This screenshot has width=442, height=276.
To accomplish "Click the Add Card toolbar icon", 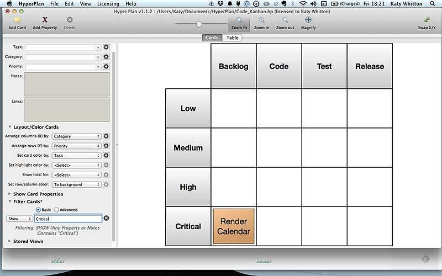I will click(17, 20).
